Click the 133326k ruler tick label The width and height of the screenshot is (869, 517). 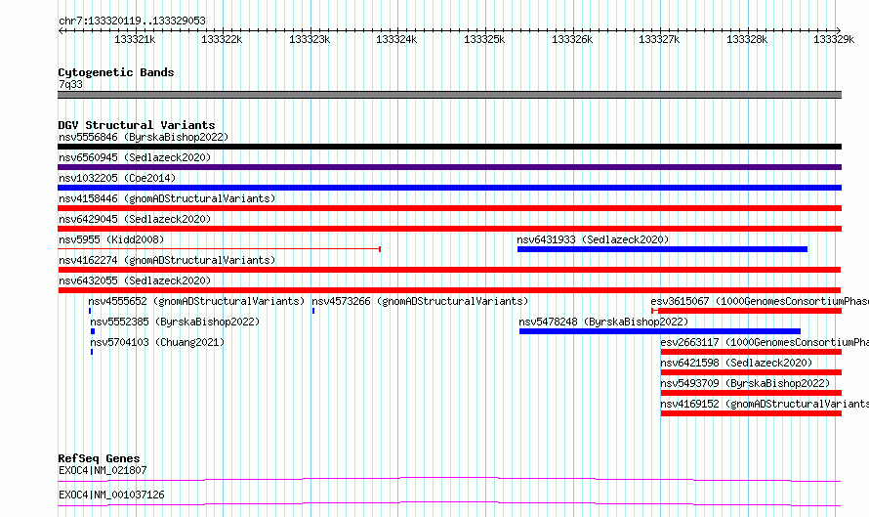coord(572,39)
